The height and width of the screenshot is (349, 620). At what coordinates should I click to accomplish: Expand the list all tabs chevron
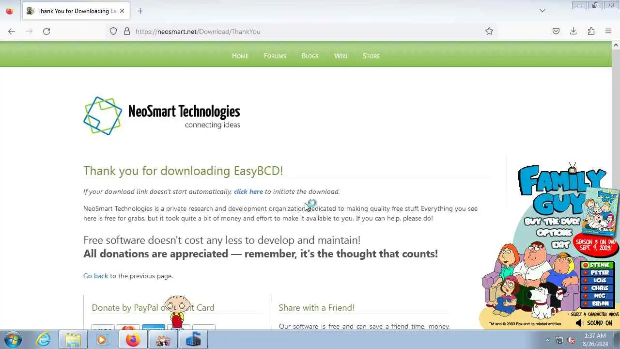542,11
